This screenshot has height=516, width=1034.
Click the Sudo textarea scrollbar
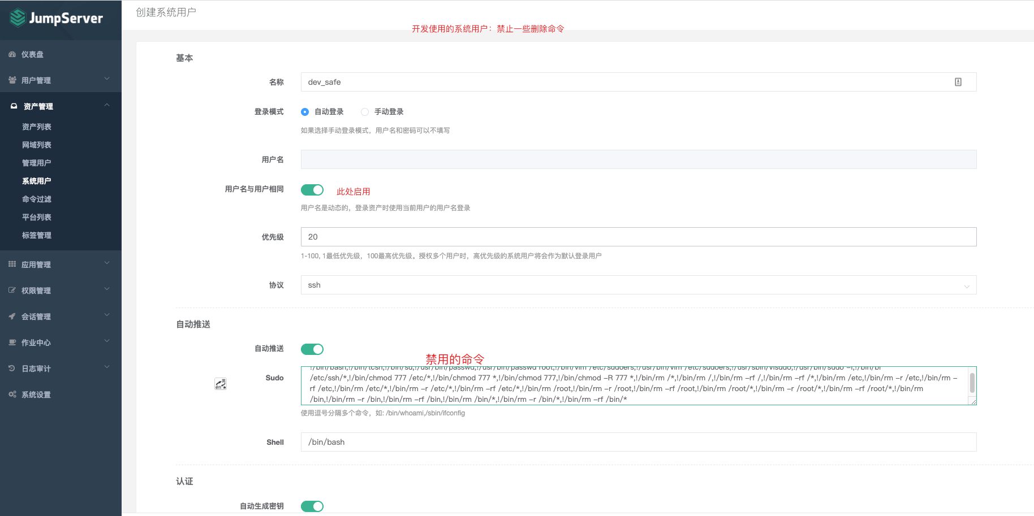tap(972, 383)
